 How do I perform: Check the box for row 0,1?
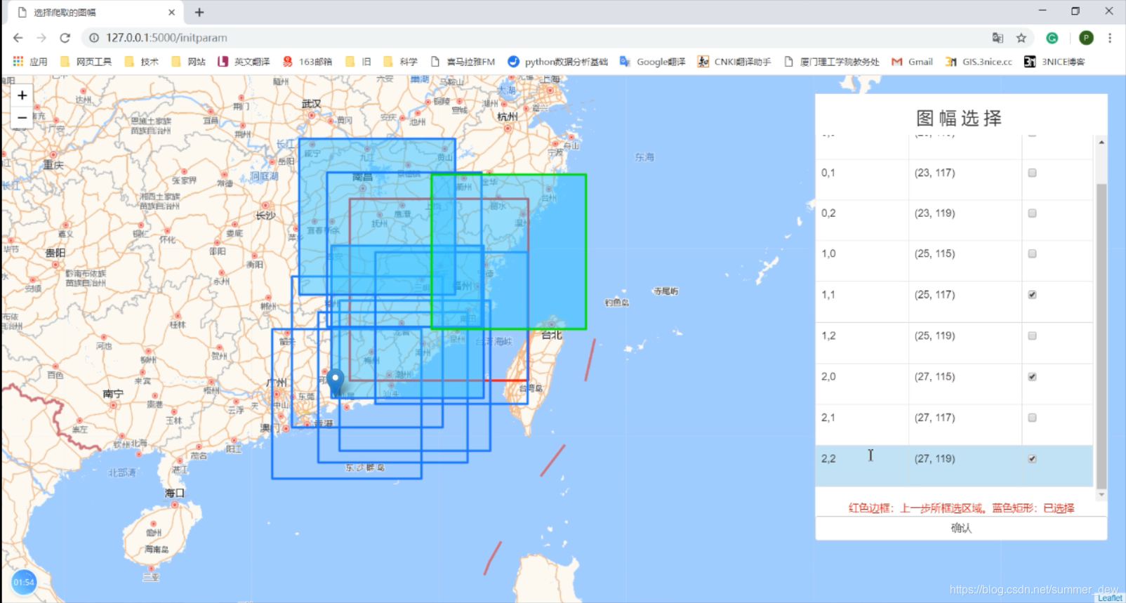(x=1032, y=173)
